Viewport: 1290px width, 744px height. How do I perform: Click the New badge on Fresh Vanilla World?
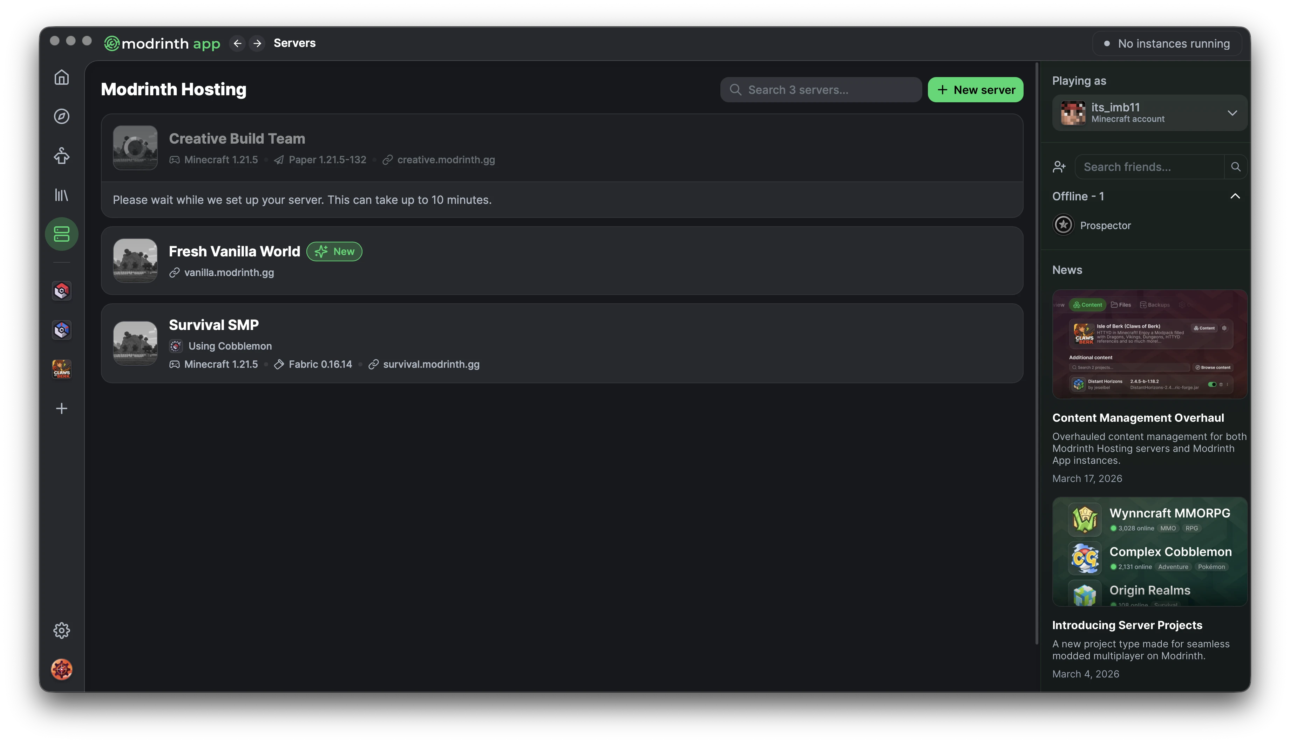point(334,252)
